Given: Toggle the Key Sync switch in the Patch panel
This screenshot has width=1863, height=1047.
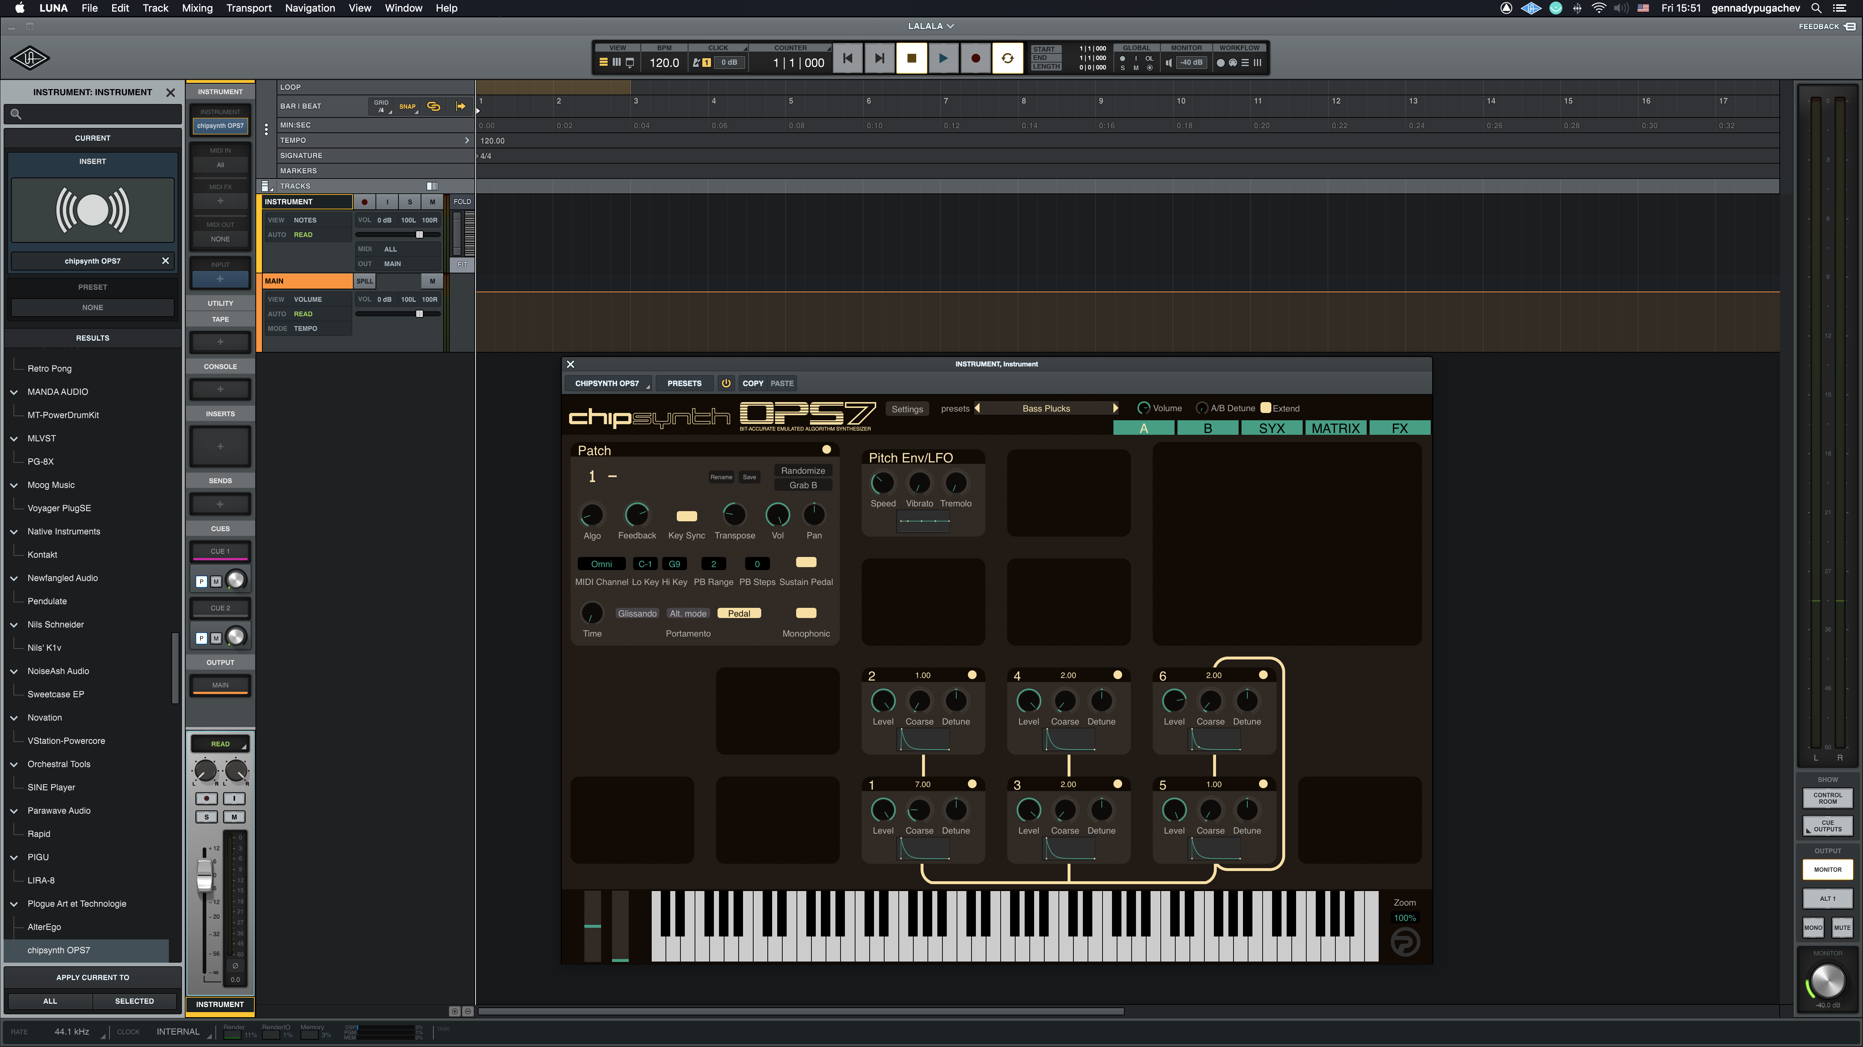Looking at the screenshot, I should pyautogui.click(x=686, y=516).
